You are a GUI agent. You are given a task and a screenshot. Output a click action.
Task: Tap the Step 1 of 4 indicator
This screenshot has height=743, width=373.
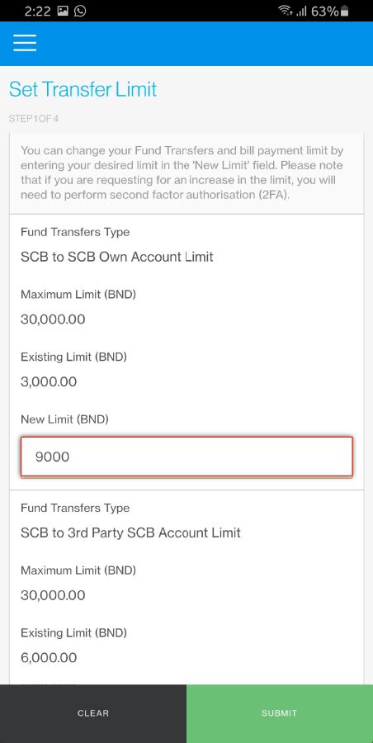click(34, 119)
